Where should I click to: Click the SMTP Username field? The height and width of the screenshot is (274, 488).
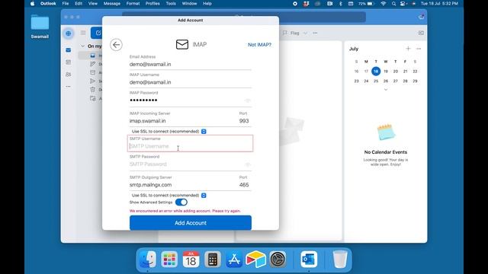(x=190, y=146)
